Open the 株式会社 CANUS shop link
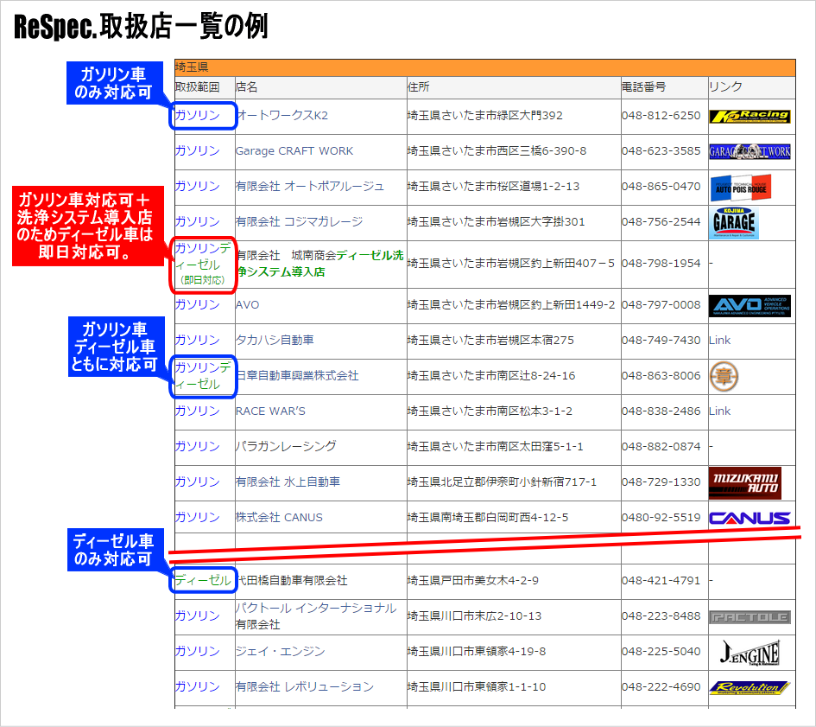Image resolution: width=816 pixels, height=727 pixels. [279, 518]
